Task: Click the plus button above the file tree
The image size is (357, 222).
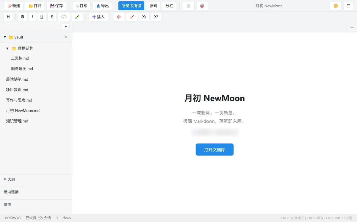Action: click(66, 26)
